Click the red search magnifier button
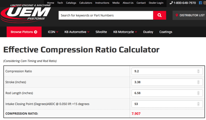The width and height of the screenshot is (206, 120). [x=160, y=15]
